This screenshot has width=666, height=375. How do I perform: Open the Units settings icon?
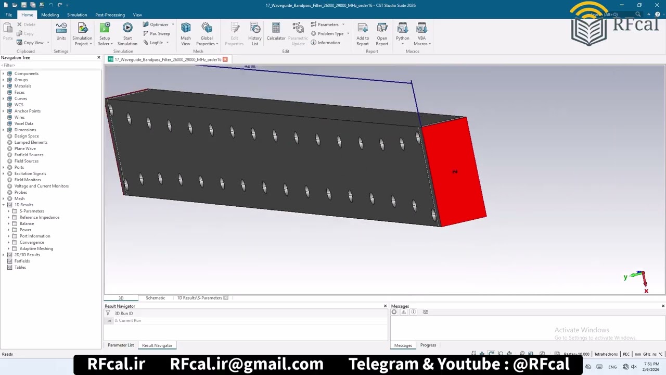[61, 31]
